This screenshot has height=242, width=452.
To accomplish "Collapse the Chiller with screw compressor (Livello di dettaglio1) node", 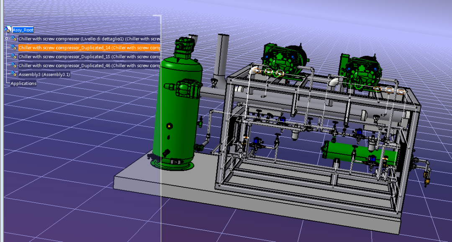I will [7, 38].
